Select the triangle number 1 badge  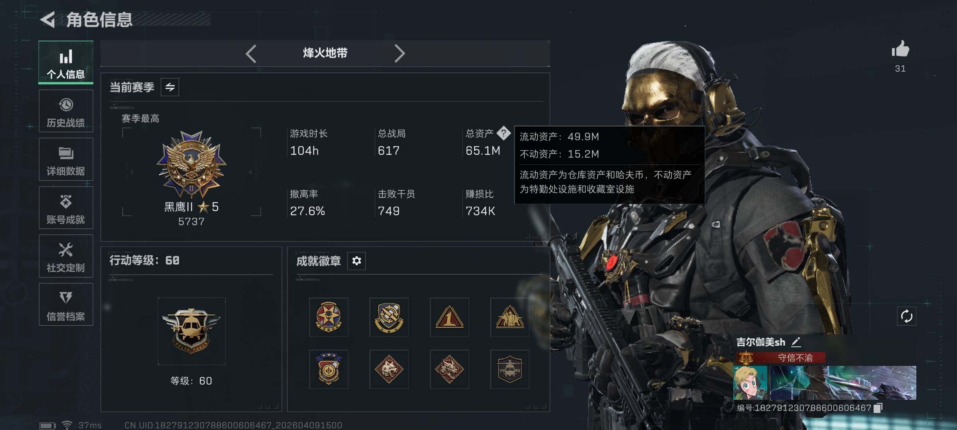click(x=449, y=317)
